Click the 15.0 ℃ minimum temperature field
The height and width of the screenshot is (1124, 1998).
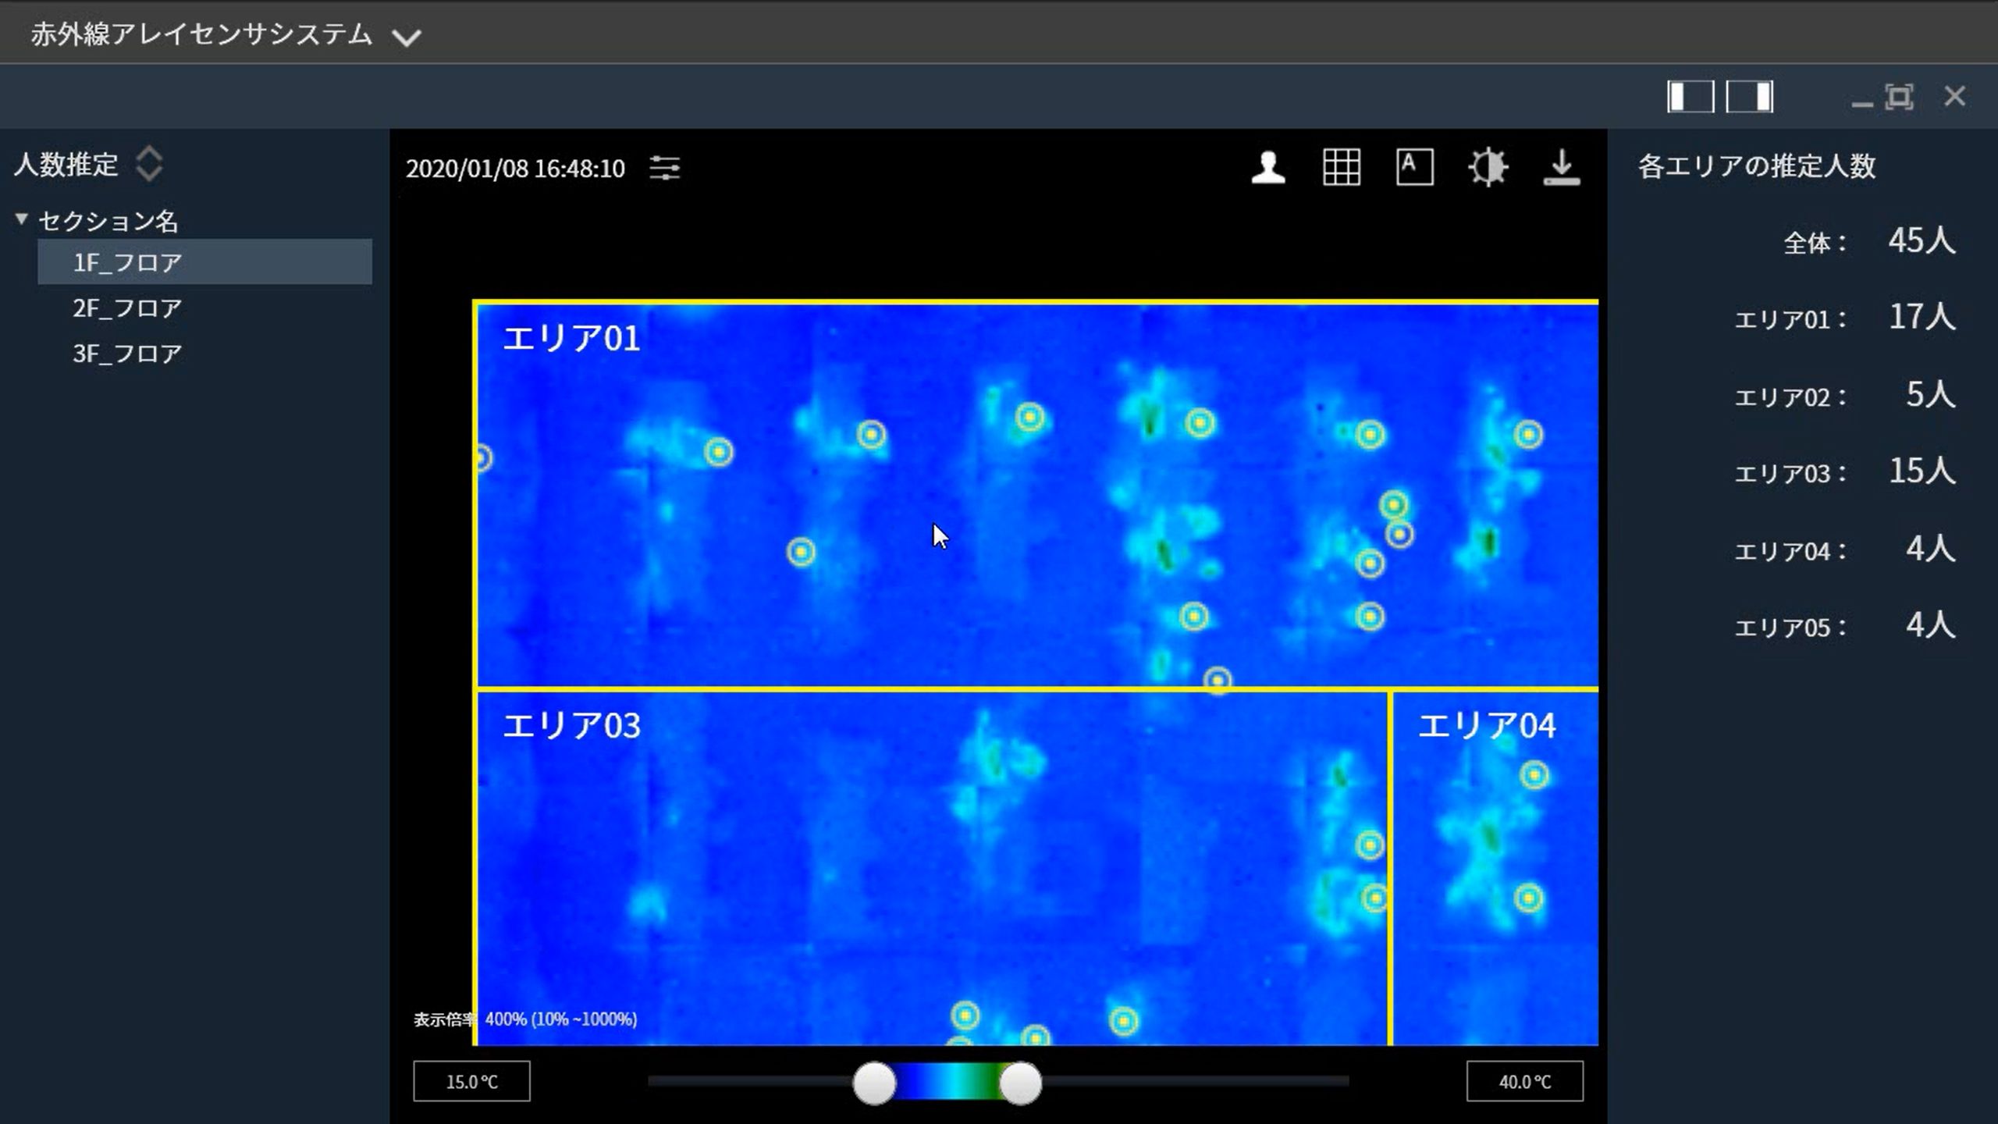pos(471,1081)
